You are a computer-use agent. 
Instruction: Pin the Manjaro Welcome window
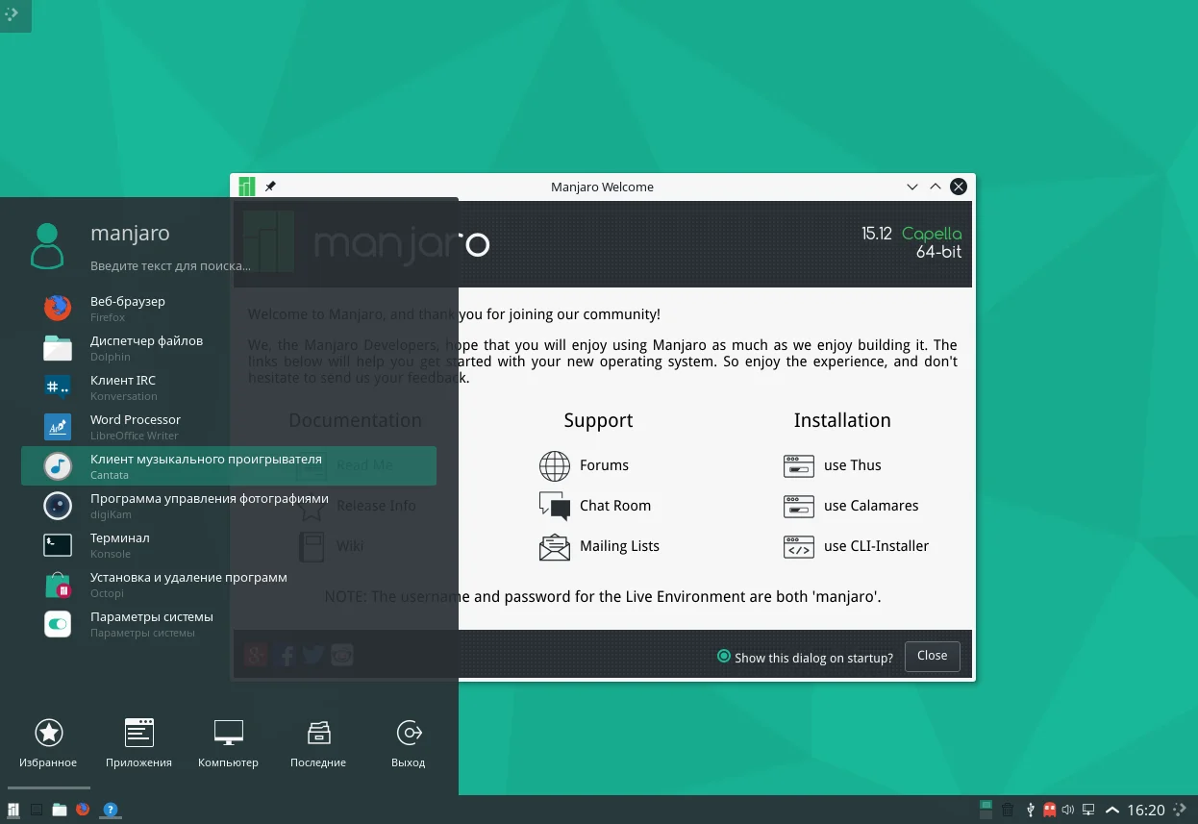pos(270,187)
